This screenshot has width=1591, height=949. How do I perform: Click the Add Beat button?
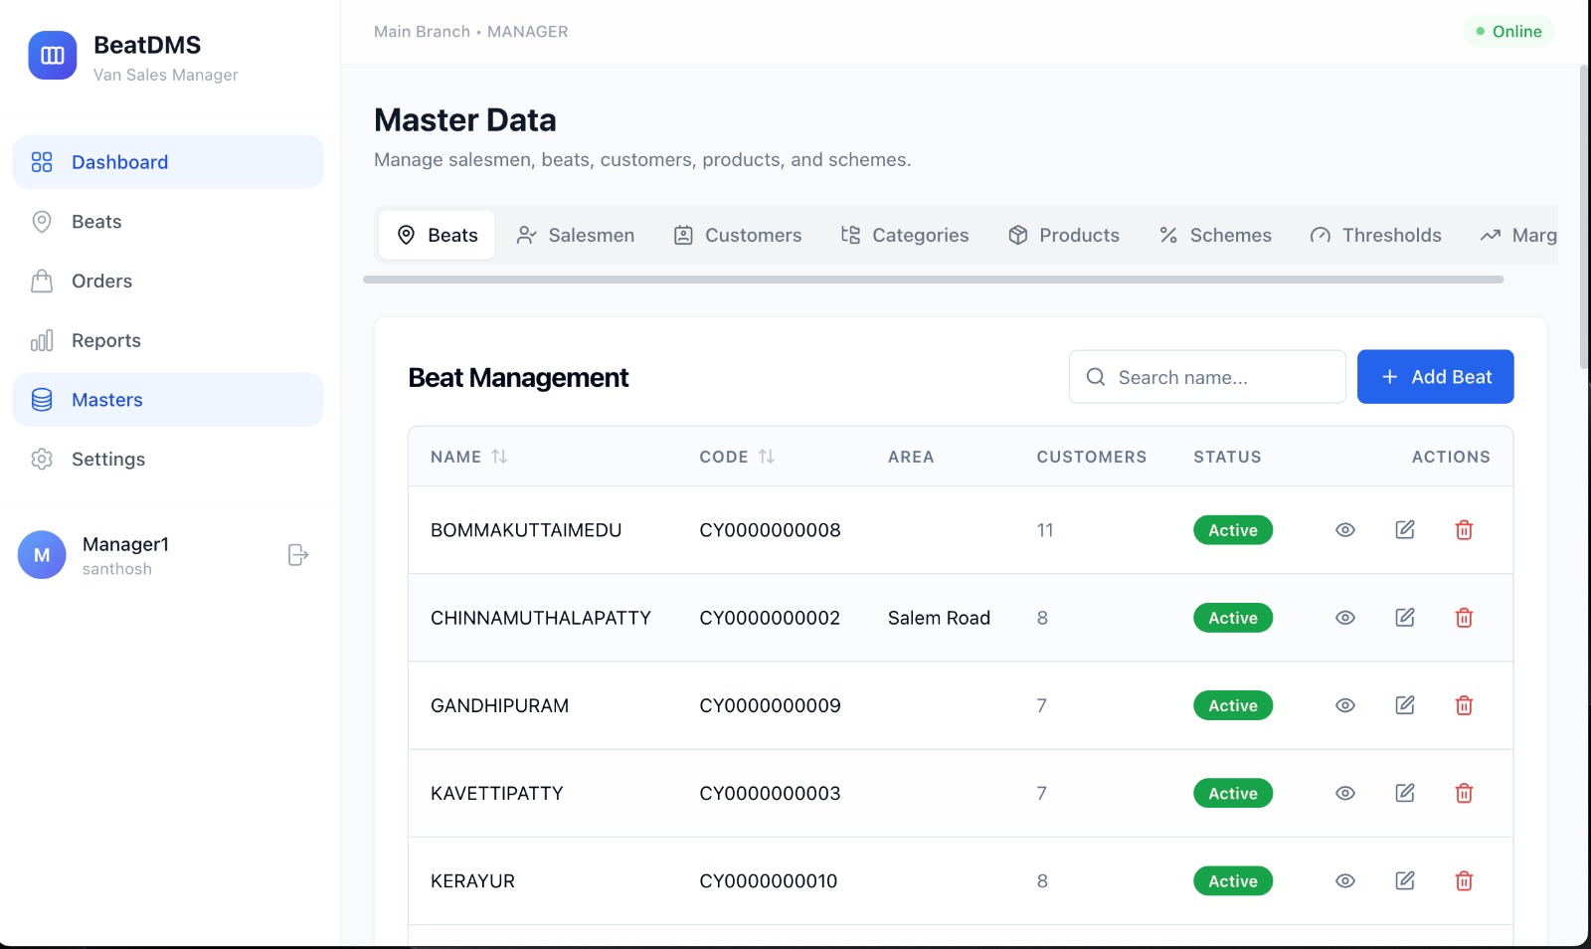(1435, 376)
